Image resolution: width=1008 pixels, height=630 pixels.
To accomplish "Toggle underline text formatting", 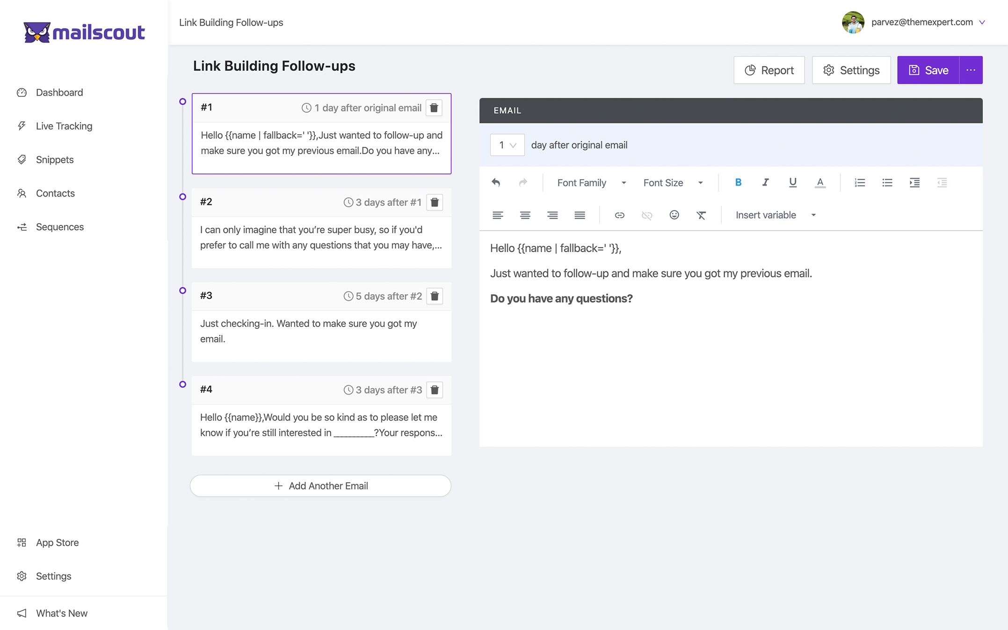I will pyautogui.click(x=792, y=182).
